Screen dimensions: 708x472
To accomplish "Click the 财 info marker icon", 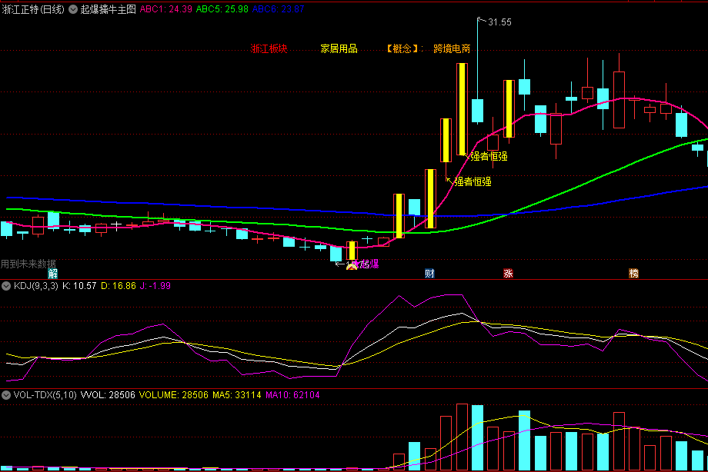I will pyautogui.click(x=429, y=274).
